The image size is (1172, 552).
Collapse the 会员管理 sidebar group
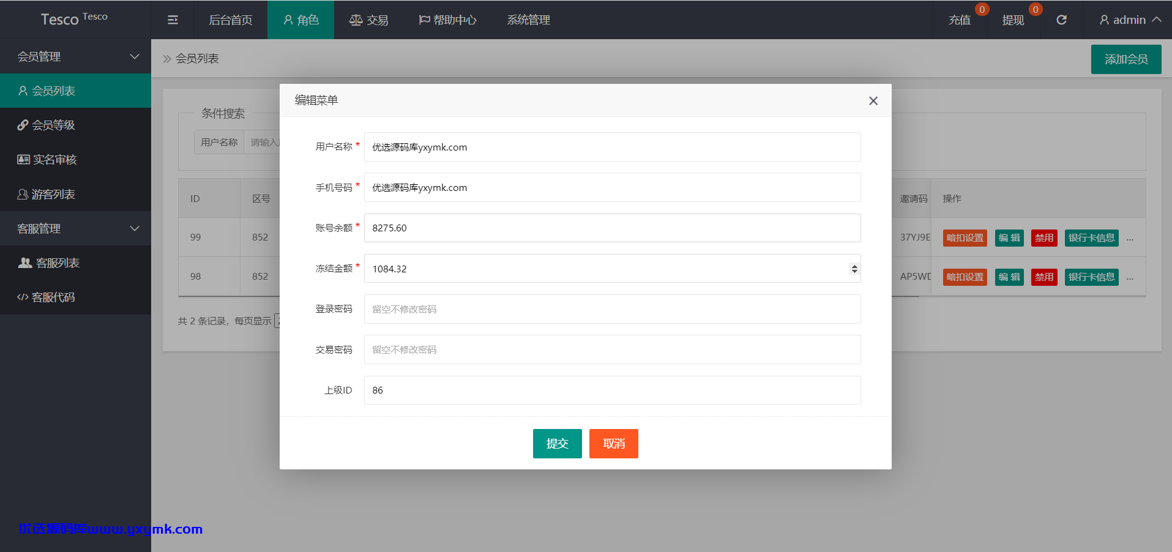point(75,56)
